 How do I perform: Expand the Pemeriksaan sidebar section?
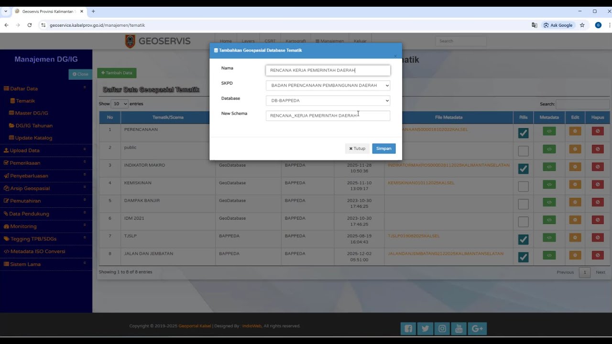point(46,163)
